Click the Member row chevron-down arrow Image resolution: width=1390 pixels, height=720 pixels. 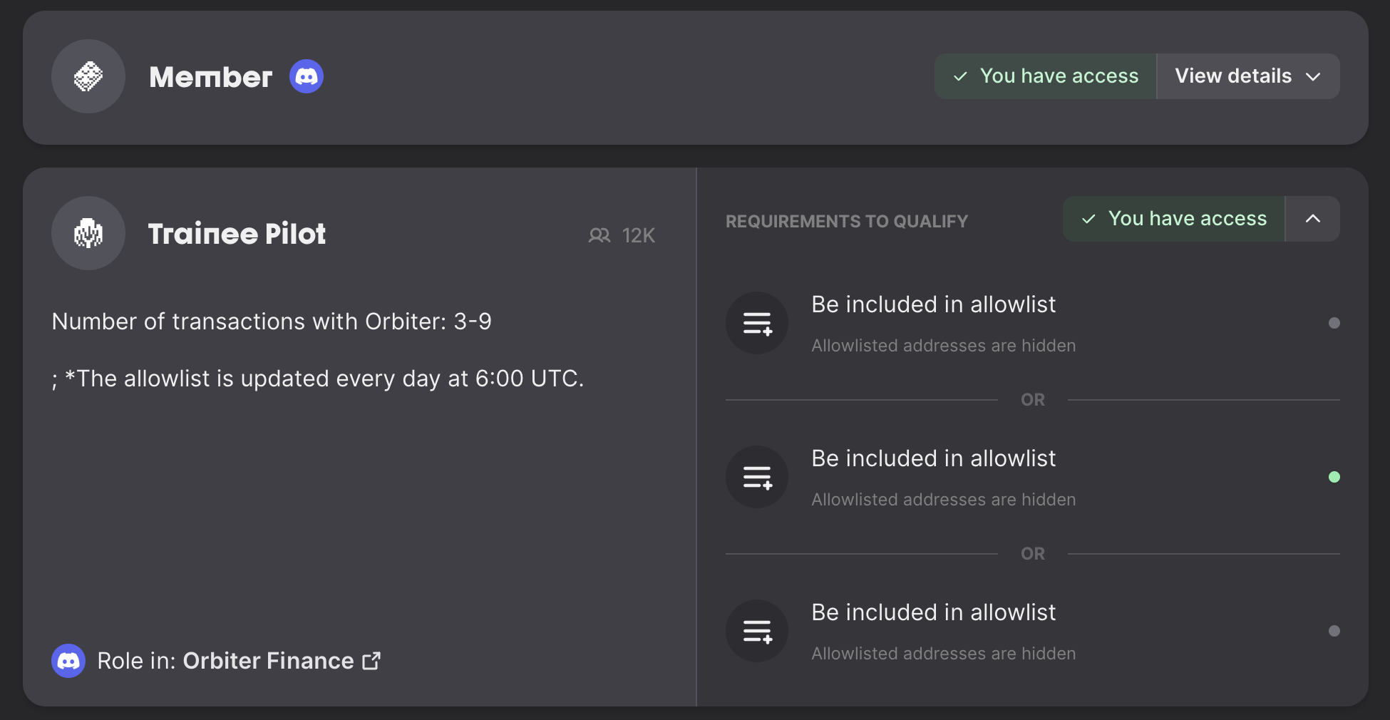coord(1313,76)
